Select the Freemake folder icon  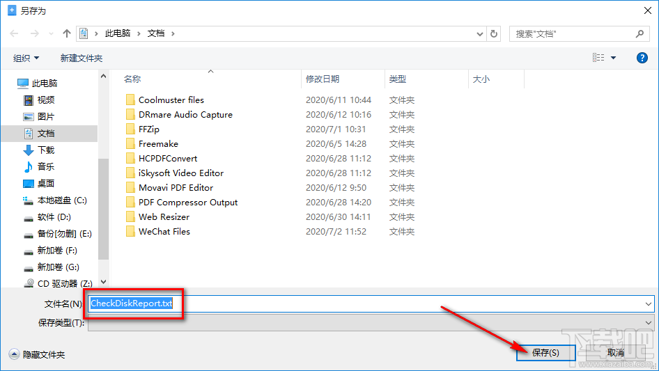[130, 143]
